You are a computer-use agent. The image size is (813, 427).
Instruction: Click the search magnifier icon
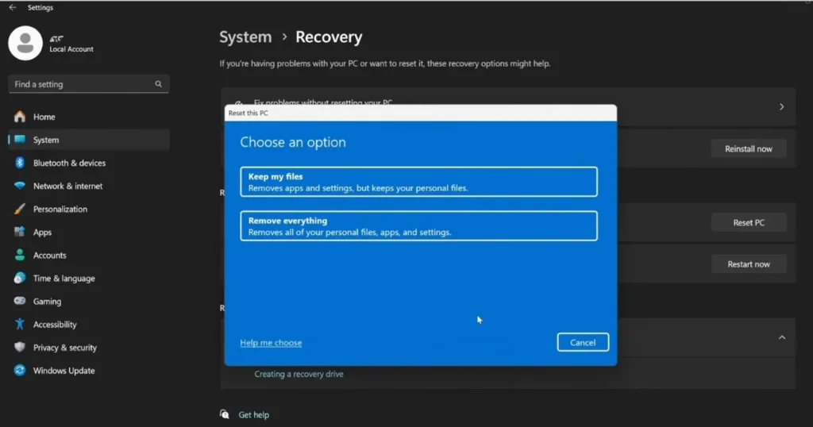tap(158, 84)
